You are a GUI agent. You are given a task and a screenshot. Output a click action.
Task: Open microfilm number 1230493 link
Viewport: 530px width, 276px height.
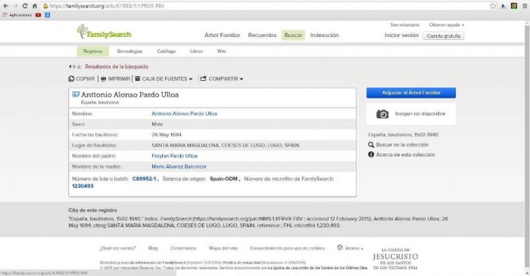(83, 186)
